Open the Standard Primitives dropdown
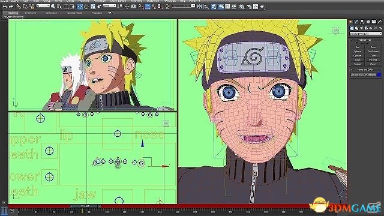Screen dimensions: 384x216 [365, 34]
